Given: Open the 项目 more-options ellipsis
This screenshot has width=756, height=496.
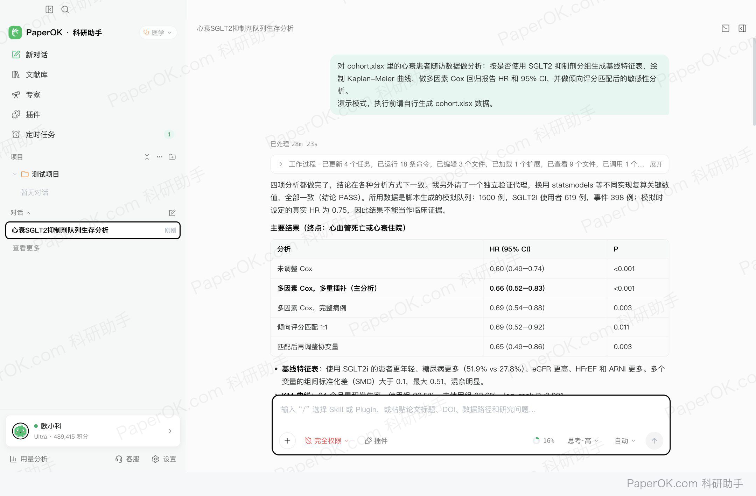Looking at the screenshot, I should (160, 157).
